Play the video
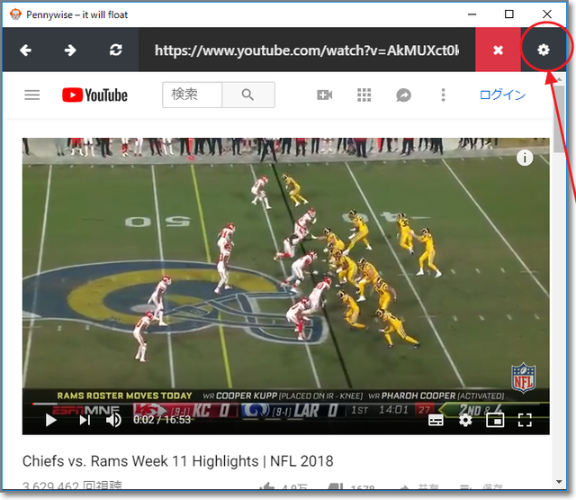The image size is (576, 500). (50, 419)
